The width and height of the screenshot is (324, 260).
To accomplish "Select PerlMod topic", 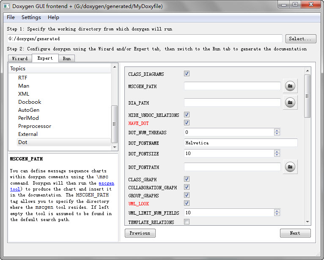I will point(28,118).
